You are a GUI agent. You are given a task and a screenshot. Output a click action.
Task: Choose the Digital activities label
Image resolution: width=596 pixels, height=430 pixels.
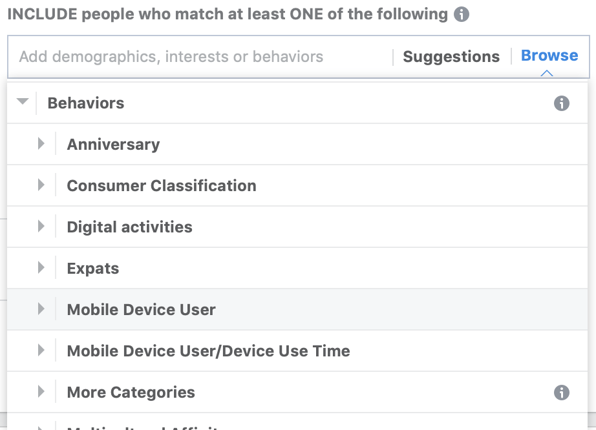(x=130, y=227)
